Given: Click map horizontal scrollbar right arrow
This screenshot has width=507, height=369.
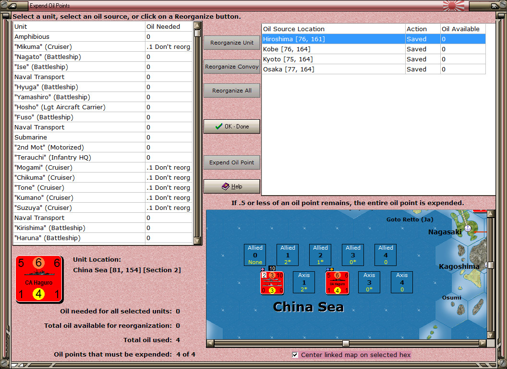Looking at the screenshot, I should 483,343.
